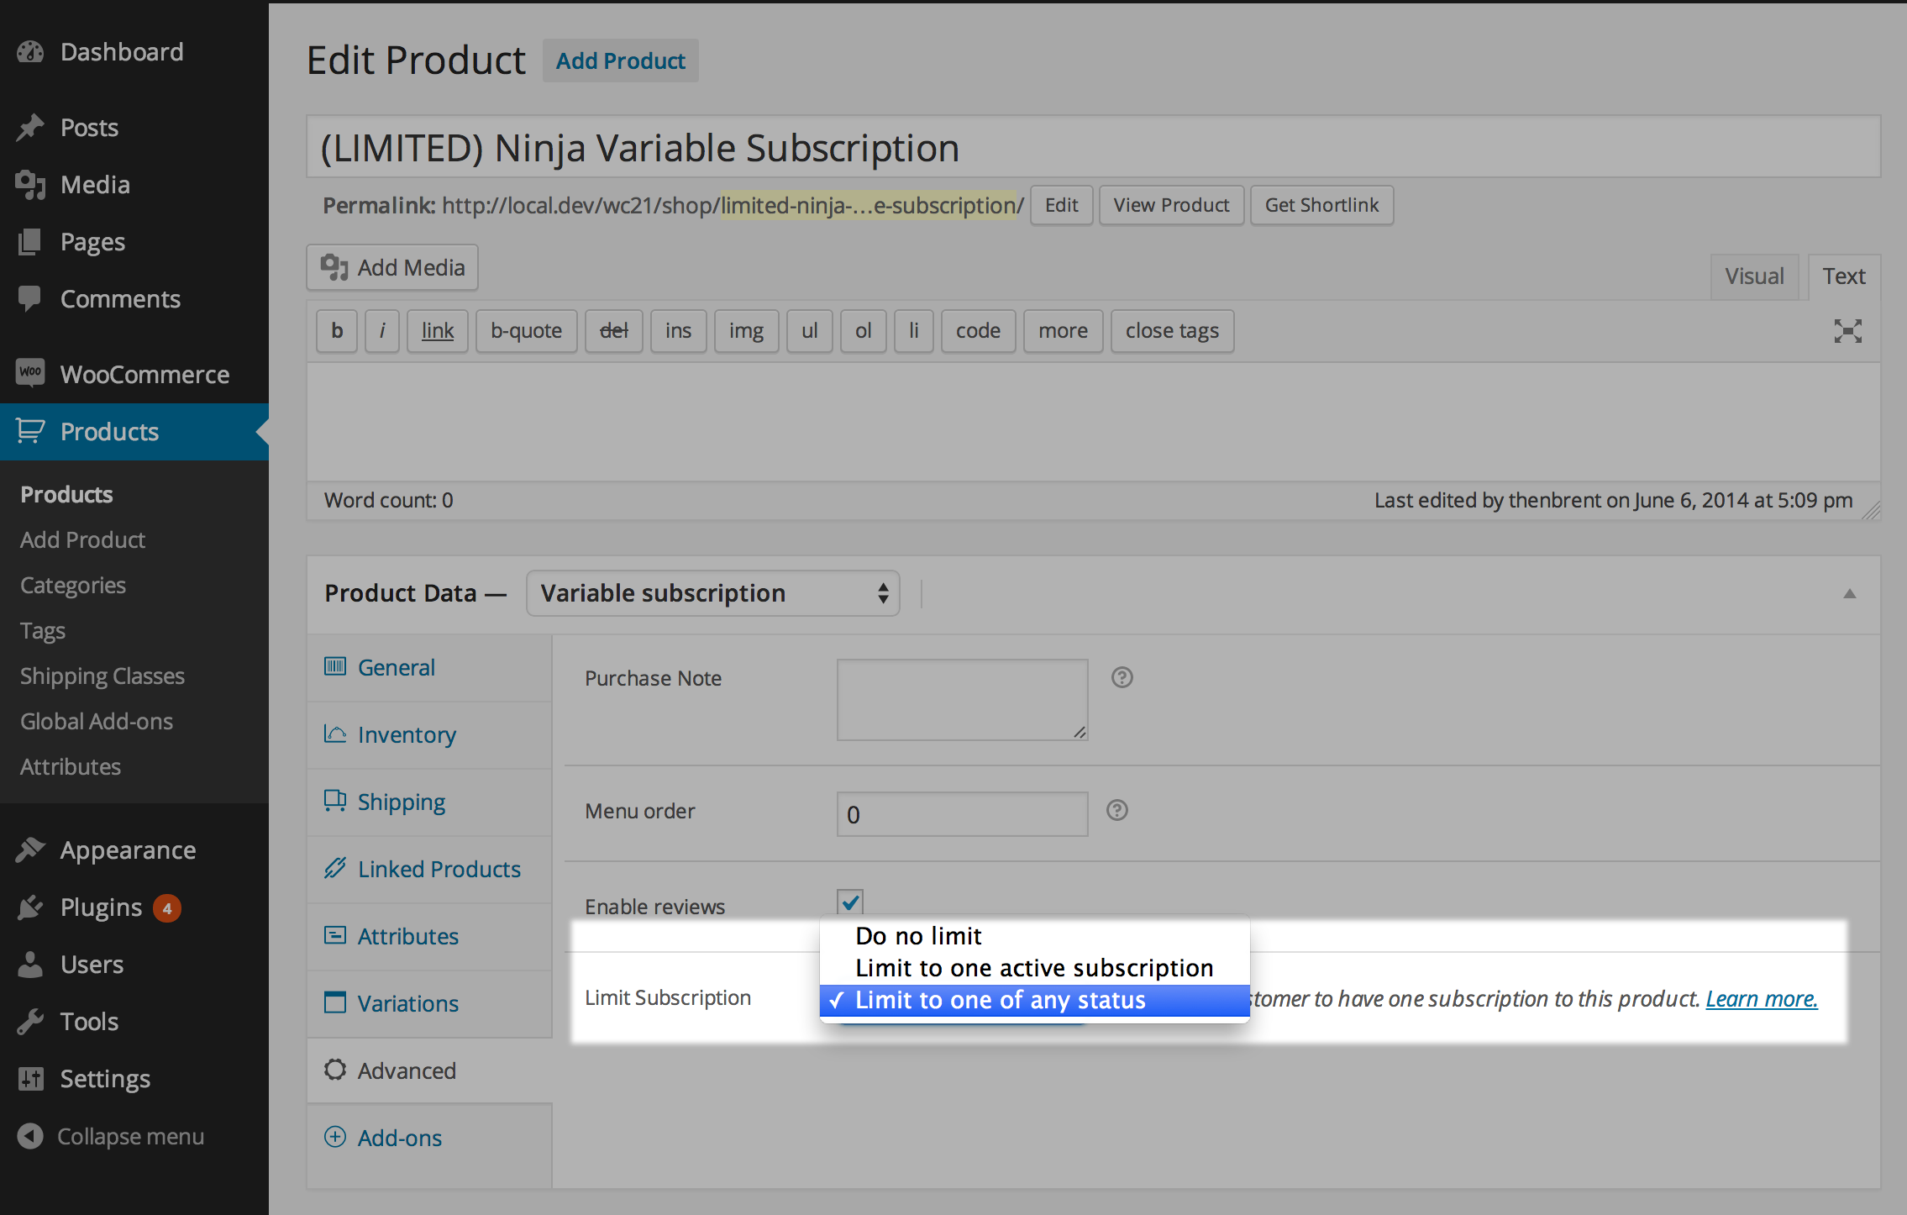
Task: Open the Learn more link
Action: pyautogui.click(x=1761, y=998)
